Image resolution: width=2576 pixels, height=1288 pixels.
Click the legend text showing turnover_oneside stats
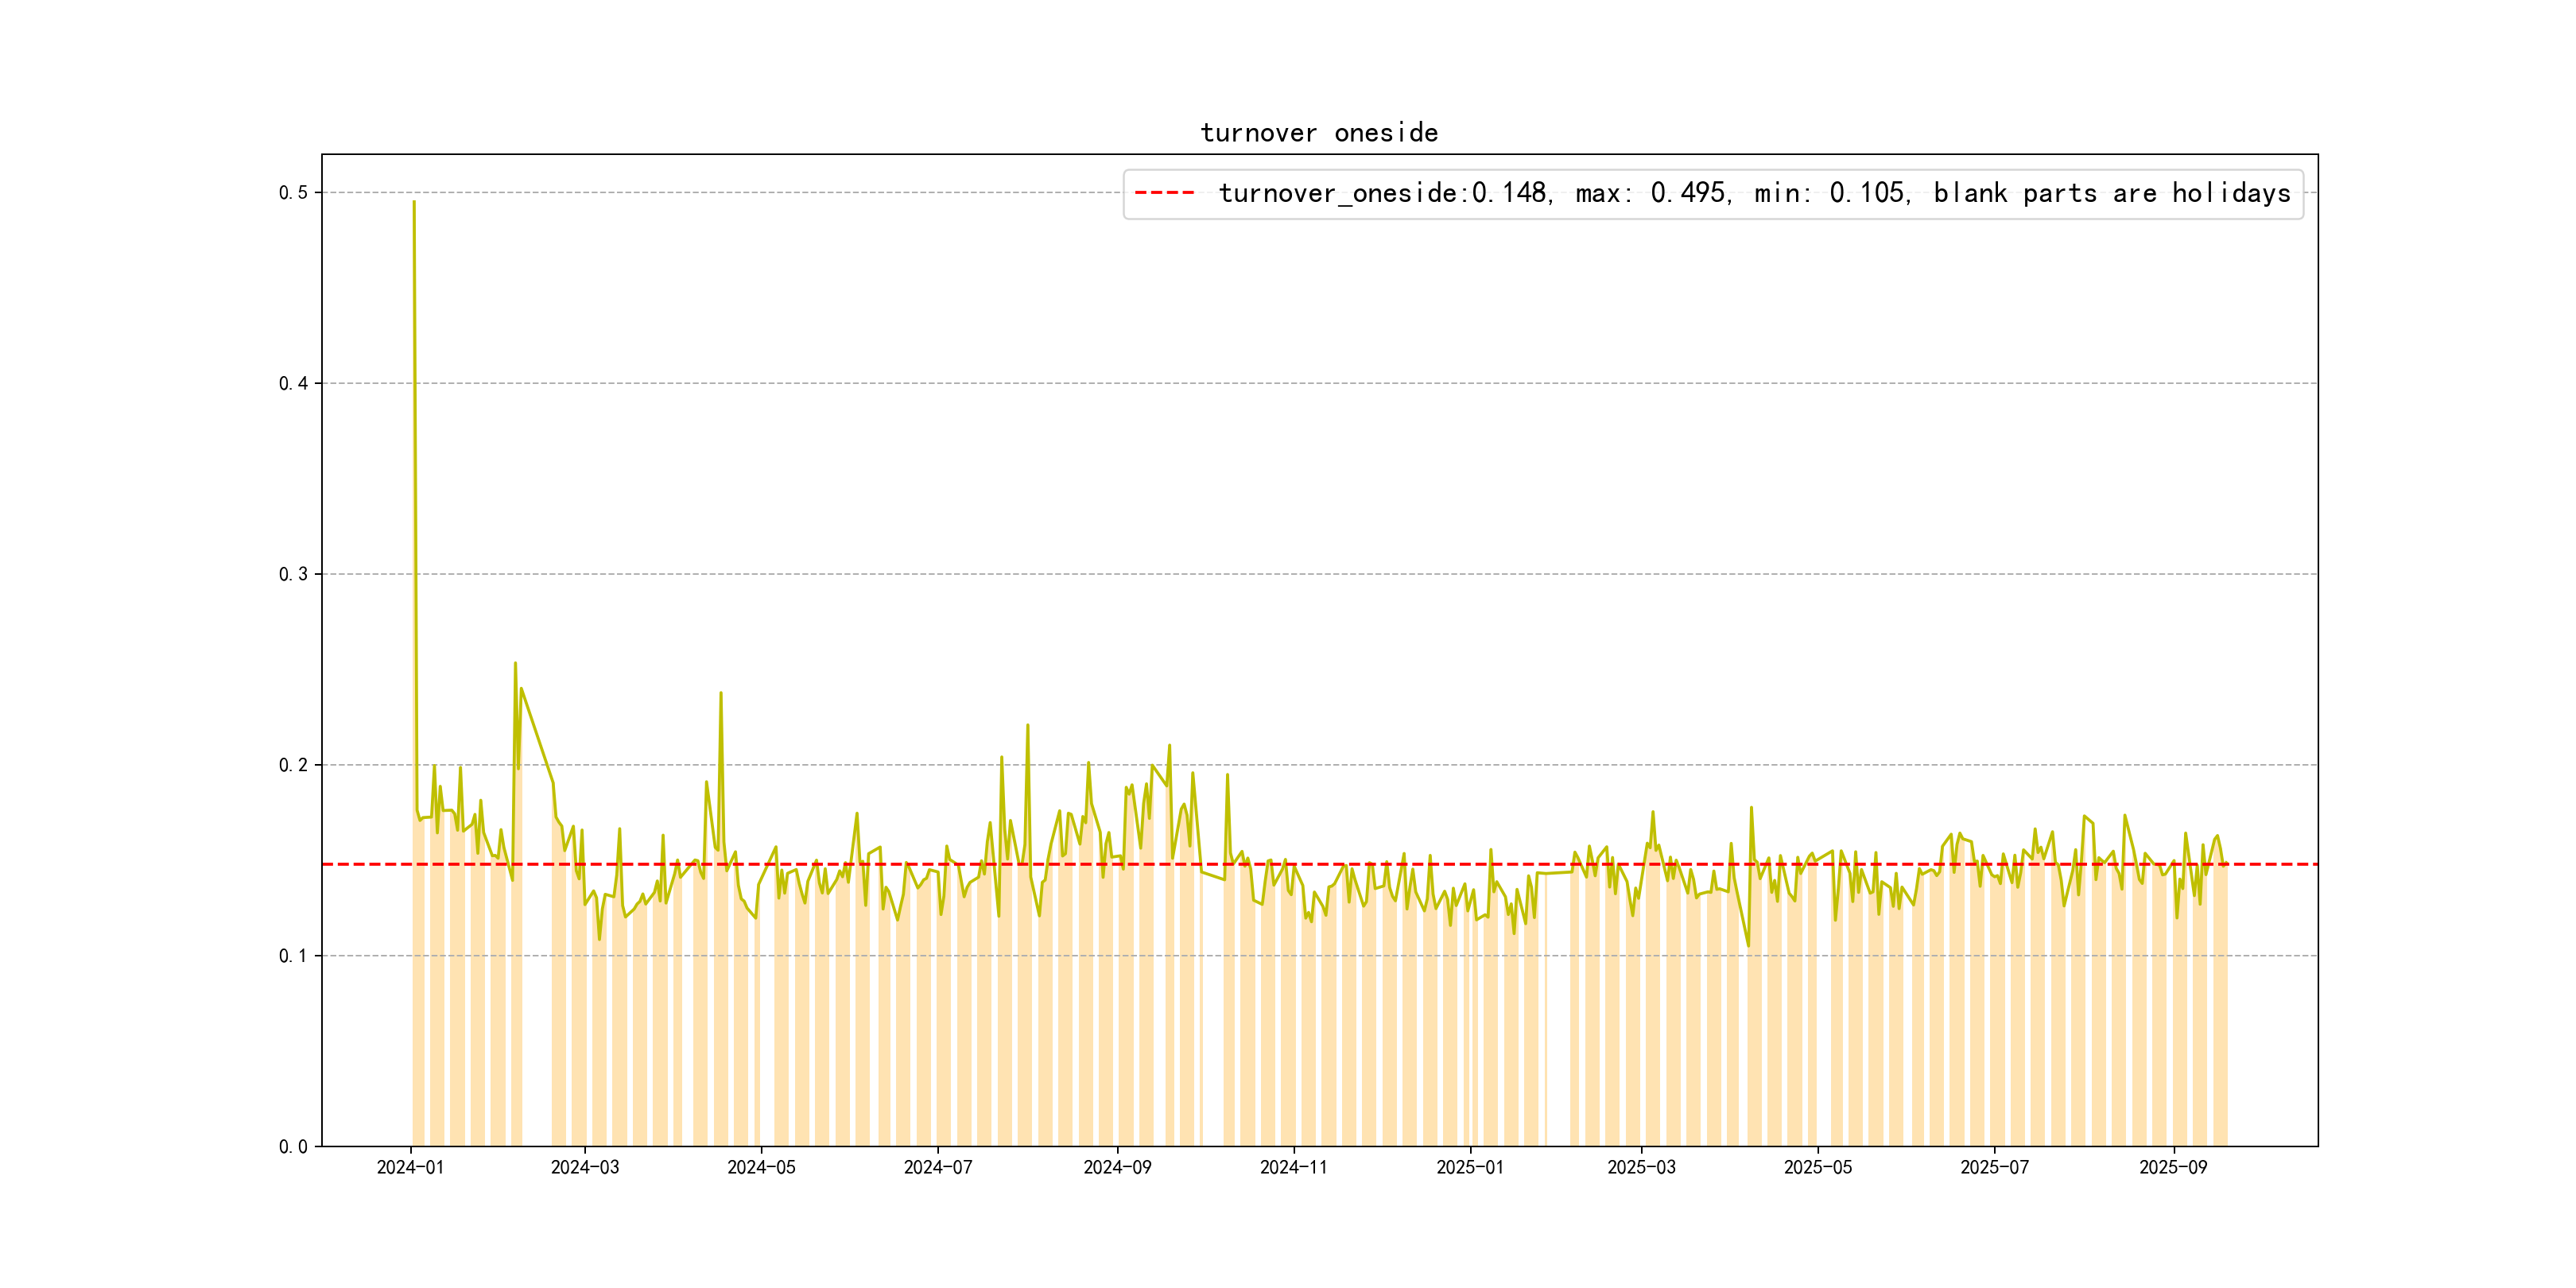click(1754, 193)
